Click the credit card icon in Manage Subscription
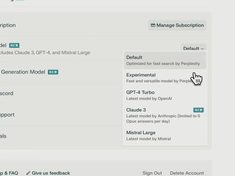Image resolution: width=235 pixels, height=176 pixels. [153, 25]
